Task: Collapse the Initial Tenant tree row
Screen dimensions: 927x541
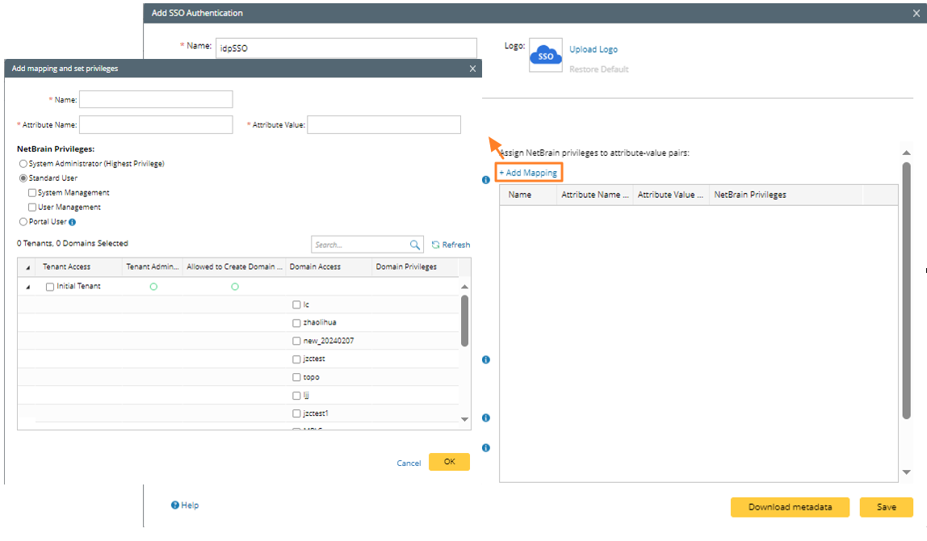Action: tap(29, 287)
